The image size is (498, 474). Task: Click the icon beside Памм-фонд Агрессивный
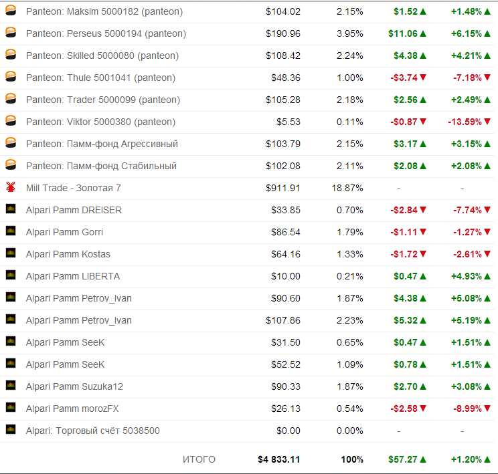pyautogui.click(x=11, y=143)
